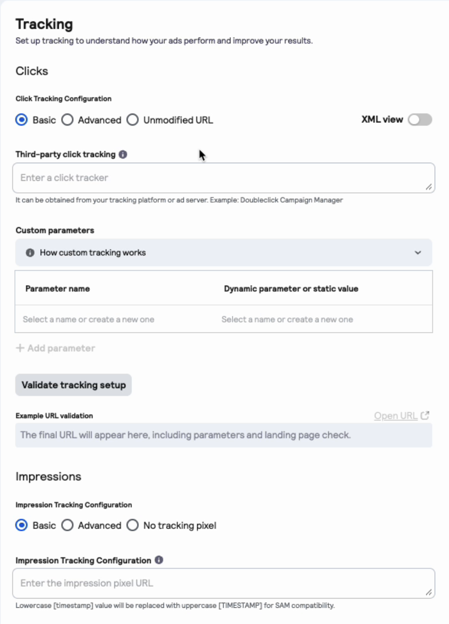Click resize handle of impression pixel textarea
449x624 pixels.
point(429,592)
